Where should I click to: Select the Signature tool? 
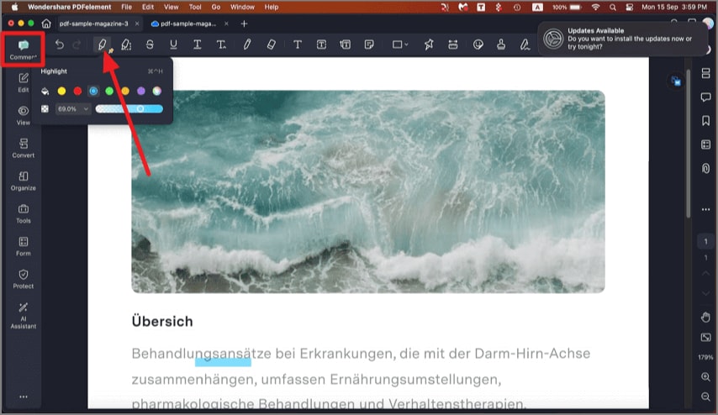tap(525, 45)
